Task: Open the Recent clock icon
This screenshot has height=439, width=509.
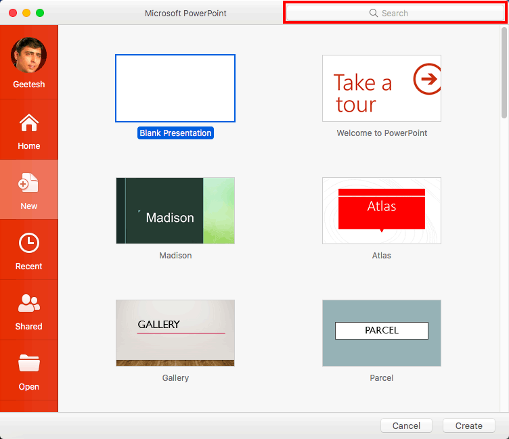Action: click(x=28, y=244)
